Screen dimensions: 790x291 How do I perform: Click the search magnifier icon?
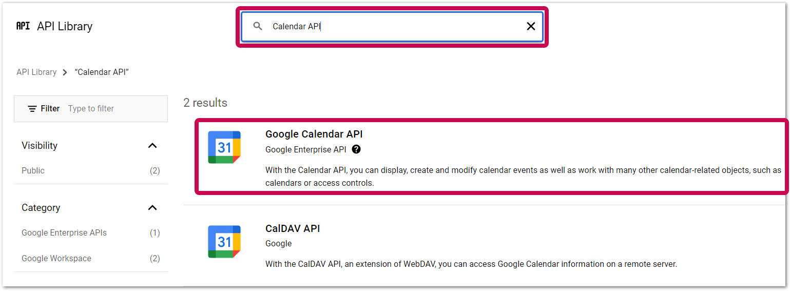coord(258,26)
